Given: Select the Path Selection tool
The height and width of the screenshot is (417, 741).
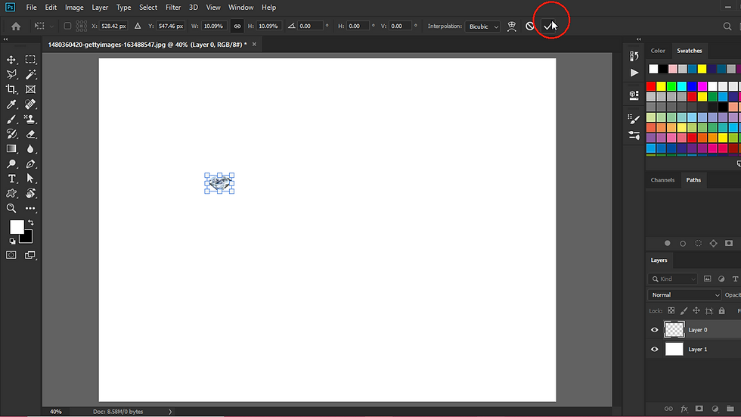Looking at the screenshot, I should pyautogui.click(x=31, y=179).
